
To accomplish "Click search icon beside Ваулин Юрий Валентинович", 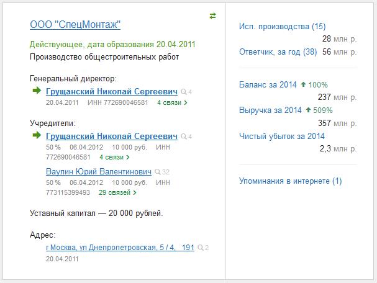I will coord(158,172).
